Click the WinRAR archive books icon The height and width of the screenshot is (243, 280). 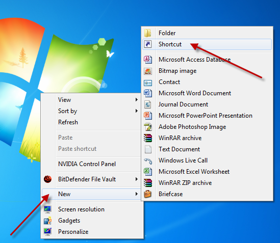coord(148,138)
